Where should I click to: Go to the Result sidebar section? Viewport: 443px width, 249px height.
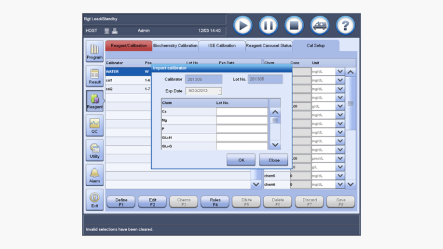point(94,76)
